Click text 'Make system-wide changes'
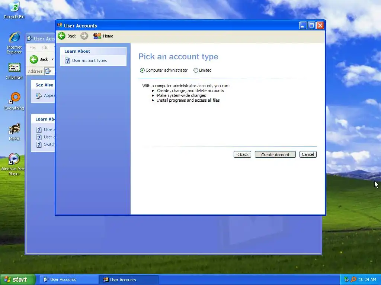 [181, 95]
